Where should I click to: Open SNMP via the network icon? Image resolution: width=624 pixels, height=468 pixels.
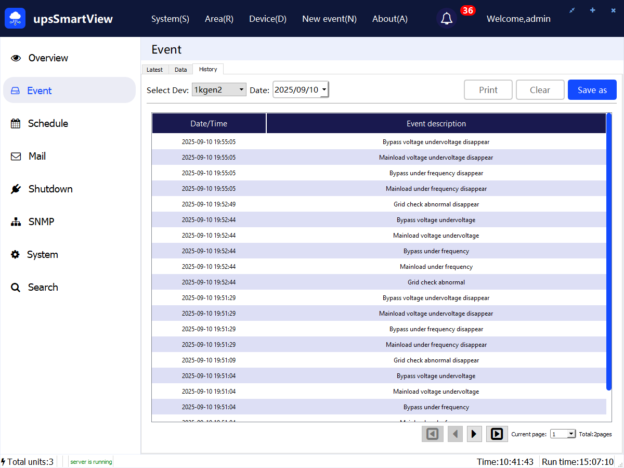coord(16,222)
